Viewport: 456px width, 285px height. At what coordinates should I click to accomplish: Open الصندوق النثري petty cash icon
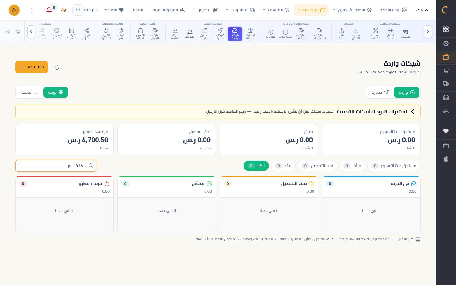pos(205,34)
